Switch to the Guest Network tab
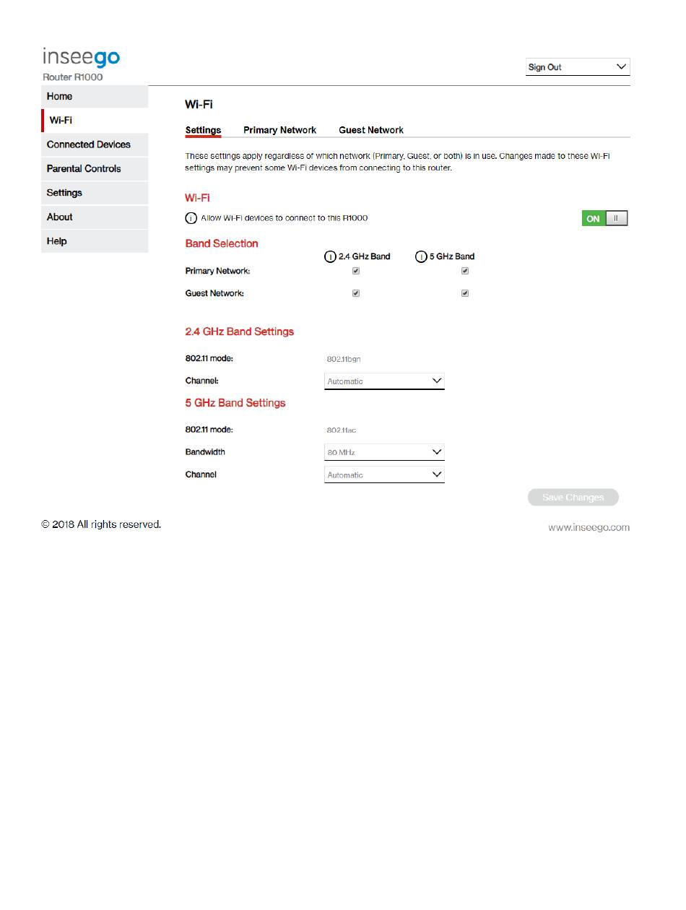The image size is (686, 910). coord(371,130)
